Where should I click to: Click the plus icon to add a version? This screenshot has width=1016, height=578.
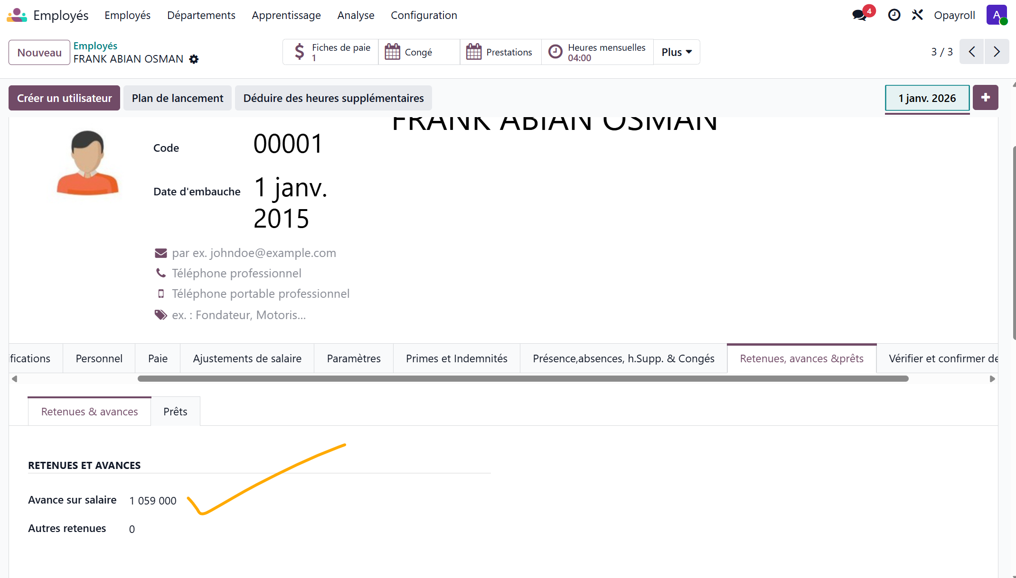(985, 98)
